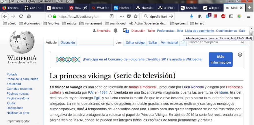This screenshot has width=254, height=125.
Task: Follow the Luca Ronconi link
Action: point(193,87)
